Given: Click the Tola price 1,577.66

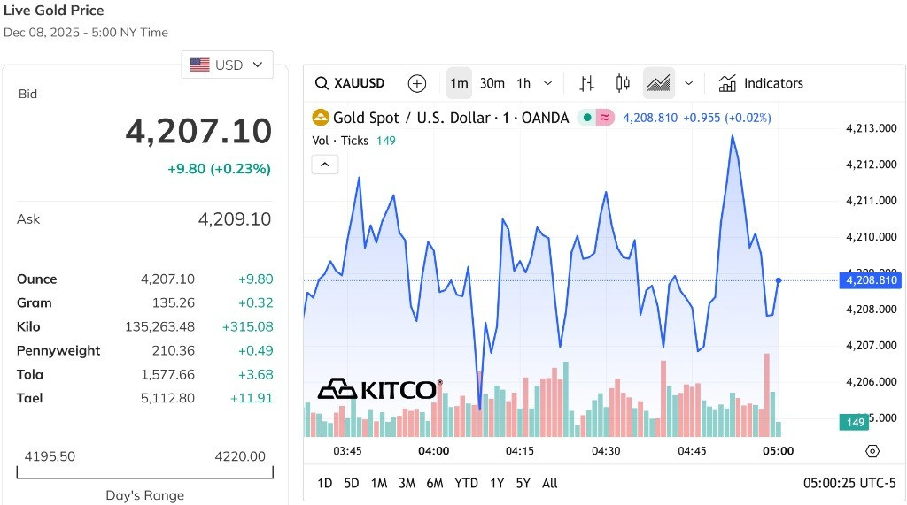Looking at the screenshot, I should coord(167,374).
